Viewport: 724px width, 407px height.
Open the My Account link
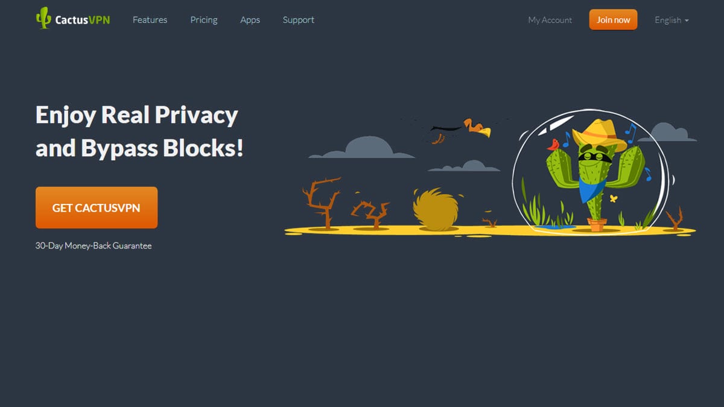(x=550, y=20)
